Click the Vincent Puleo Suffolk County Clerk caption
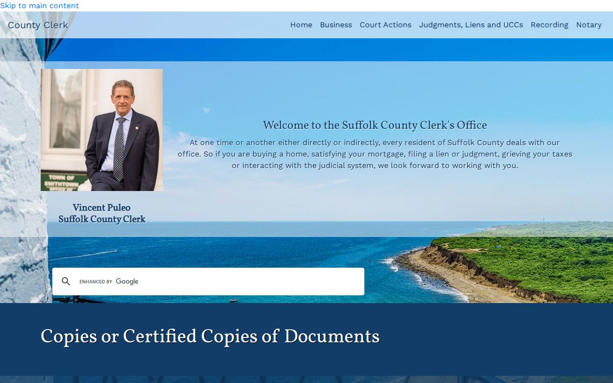Viewport: 613px width, 383px height. (102, 214)
